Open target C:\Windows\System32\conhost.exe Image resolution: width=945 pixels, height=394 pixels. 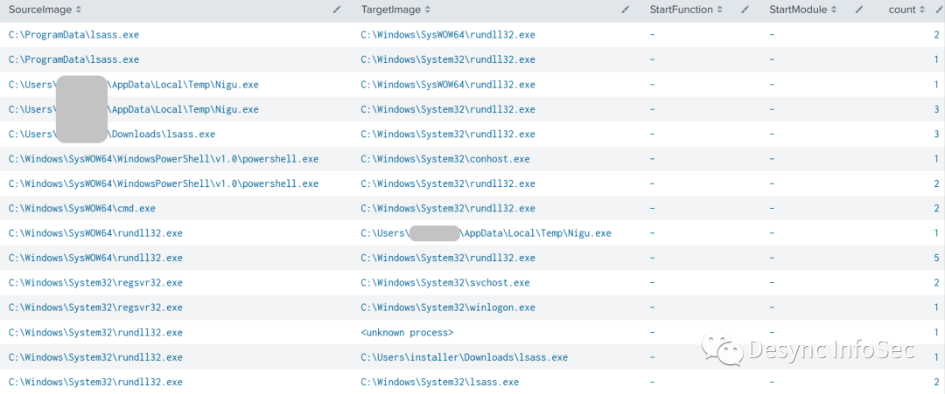[x=444, y=159]
